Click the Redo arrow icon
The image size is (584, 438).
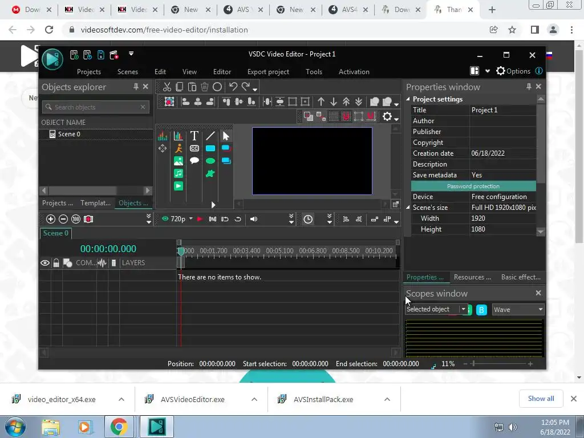(x=245, y=87)
